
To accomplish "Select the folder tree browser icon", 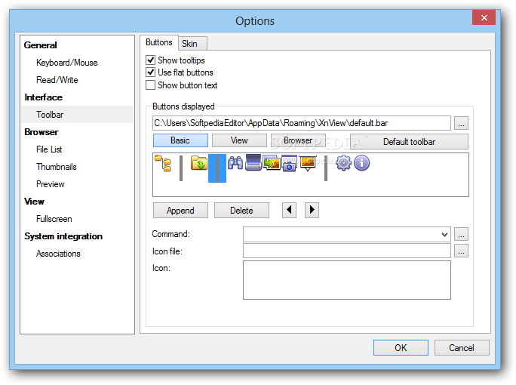I will coord(163,163).
